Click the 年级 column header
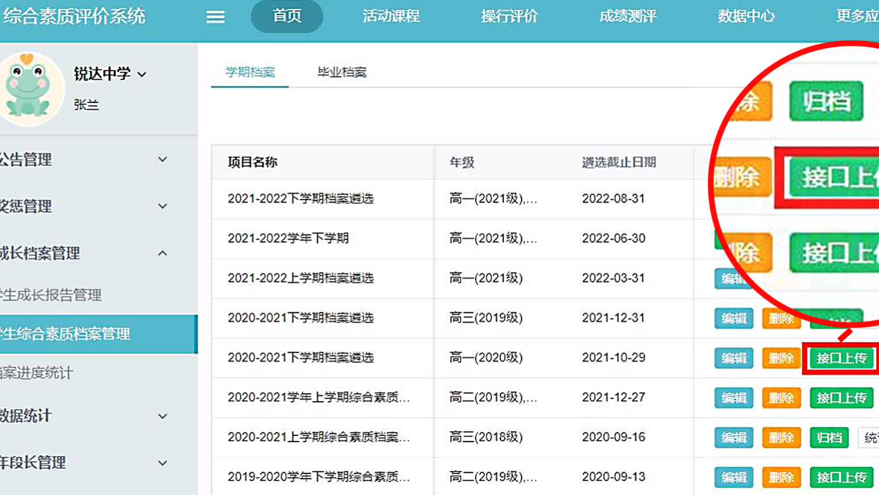Viewport: 879px width, 495px height. coord(462,162)
